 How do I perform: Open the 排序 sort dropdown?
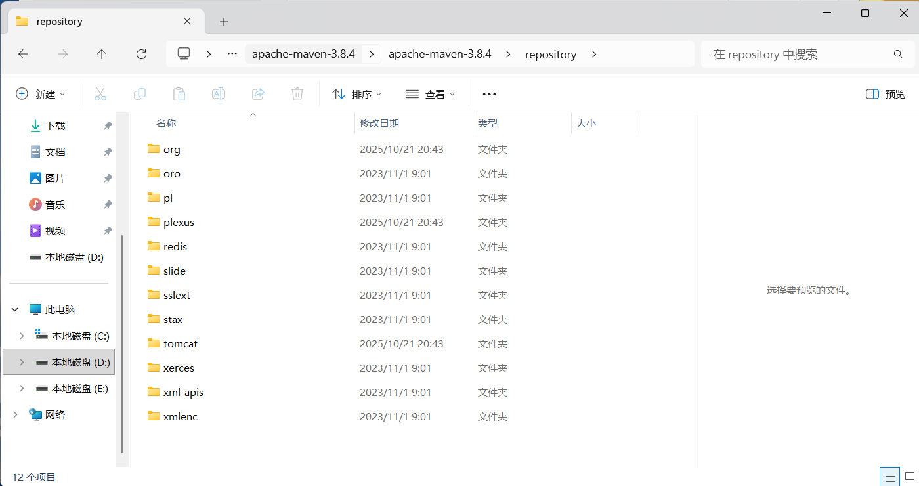tap(357, 94)
